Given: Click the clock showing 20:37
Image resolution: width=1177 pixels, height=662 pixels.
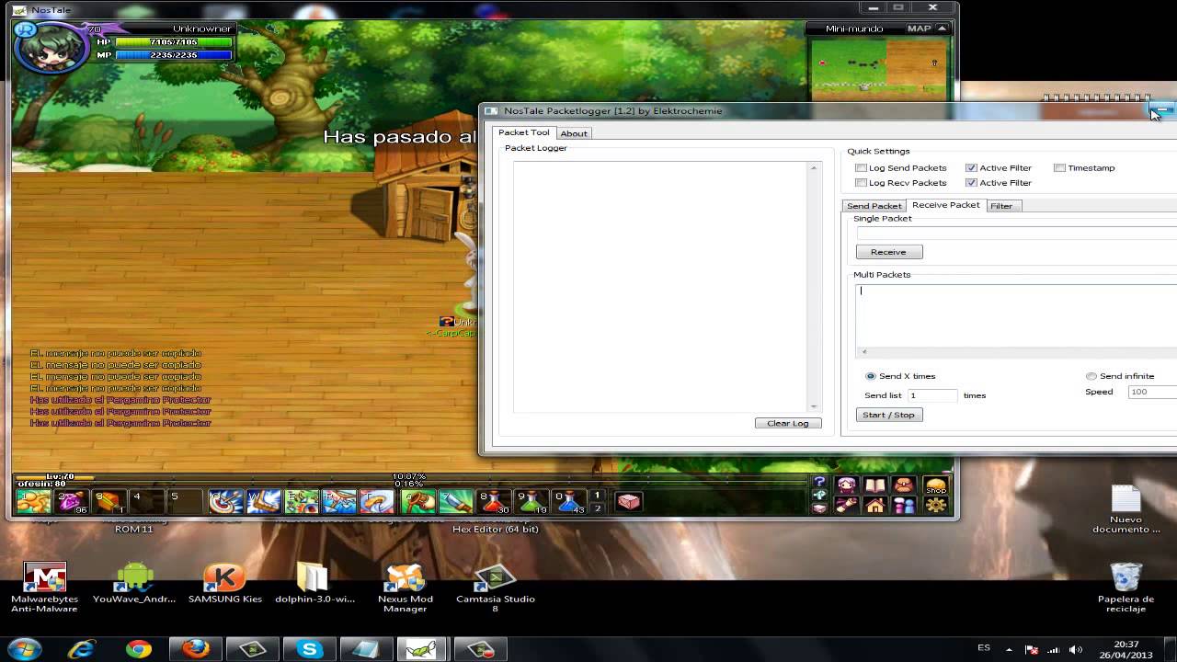Looking at the screenshot, I should pyautogui.click(x=1126, y=644).
